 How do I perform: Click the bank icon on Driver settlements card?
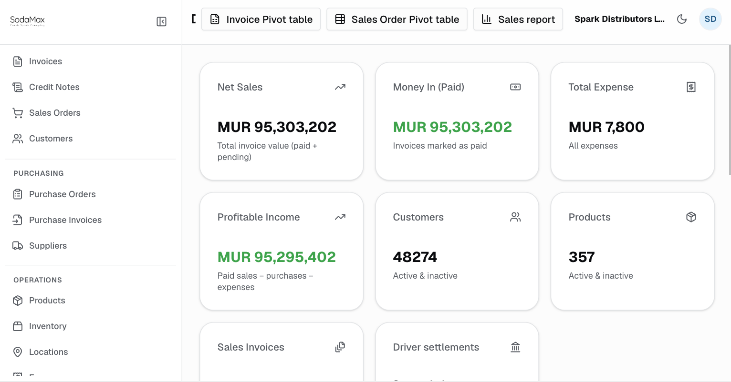515,347
